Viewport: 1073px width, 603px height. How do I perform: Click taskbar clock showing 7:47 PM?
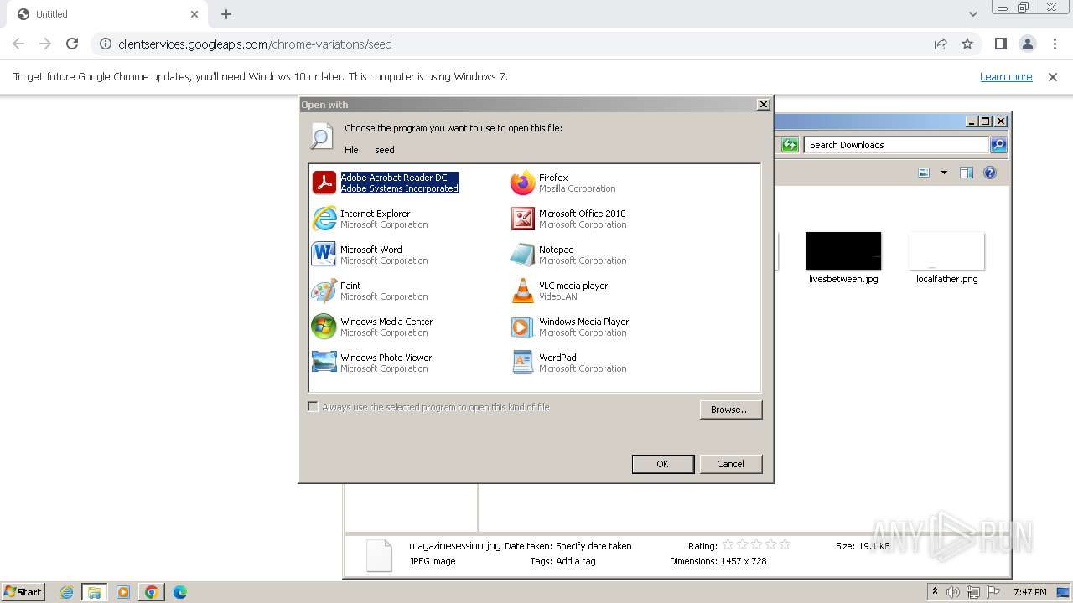point(1029,592)
